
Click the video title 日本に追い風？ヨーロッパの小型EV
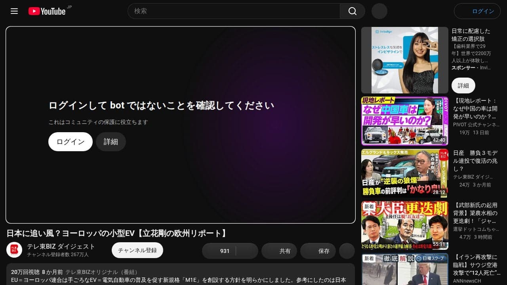pos(117,233)
